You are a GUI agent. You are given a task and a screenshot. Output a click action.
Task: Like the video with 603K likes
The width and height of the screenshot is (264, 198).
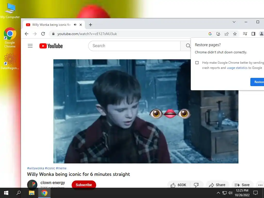[178, 185]
